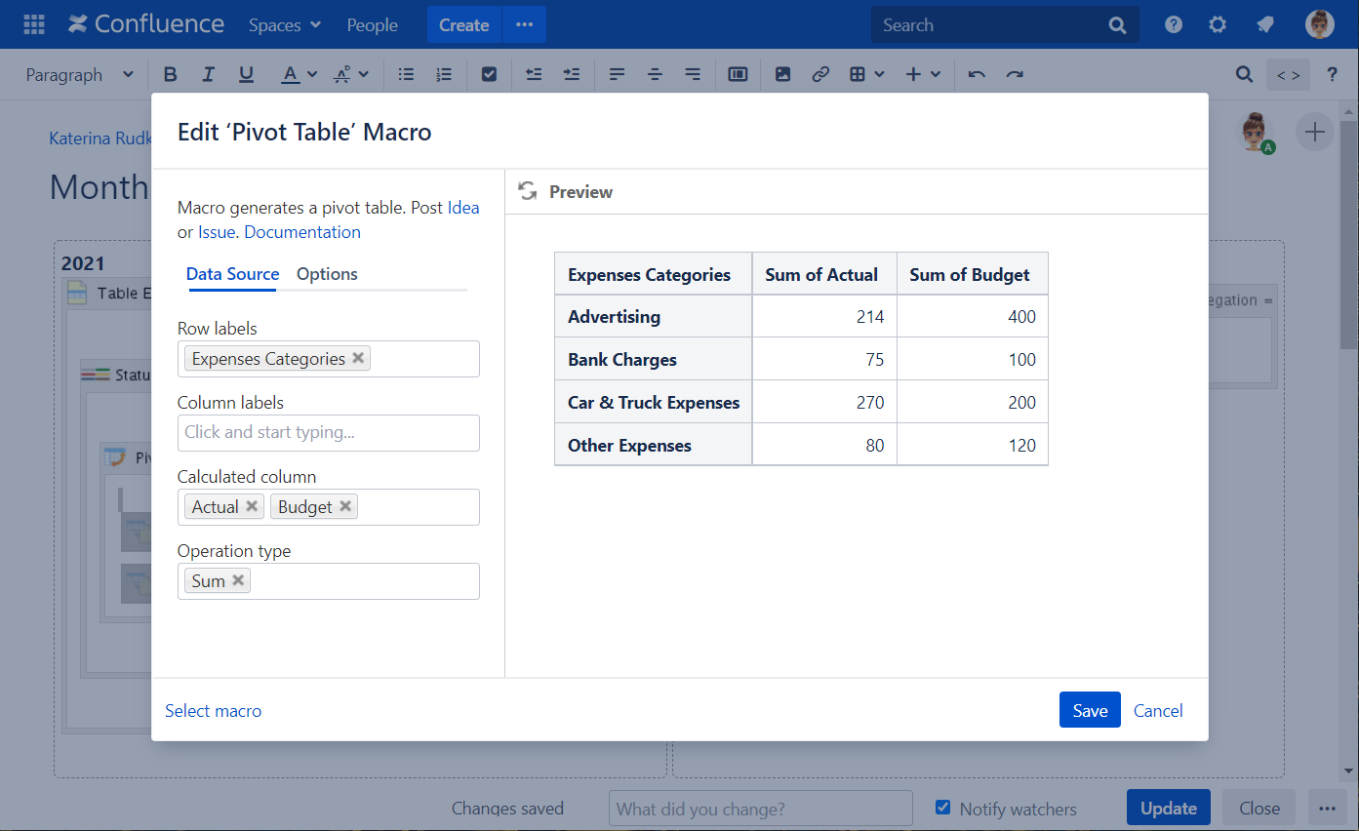The width and height of the screenshot is (1359, 831).
Task: Click the Preview refresh icon
Action: coord(528,191)
